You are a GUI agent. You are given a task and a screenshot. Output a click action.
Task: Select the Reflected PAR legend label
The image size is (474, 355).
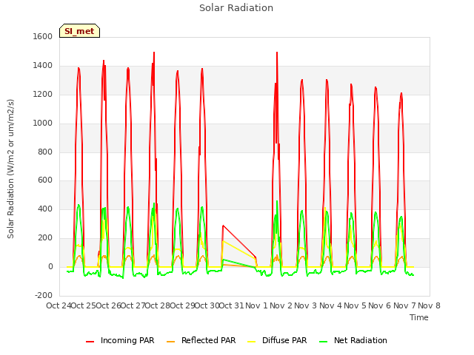pyautogui.click(x=208, y=340)
